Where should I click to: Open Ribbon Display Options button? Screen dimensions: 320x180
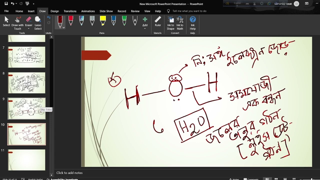[307, 4]
